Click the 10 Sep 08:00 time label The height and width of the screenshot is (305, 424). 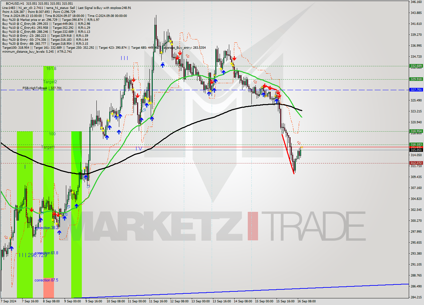116,301
